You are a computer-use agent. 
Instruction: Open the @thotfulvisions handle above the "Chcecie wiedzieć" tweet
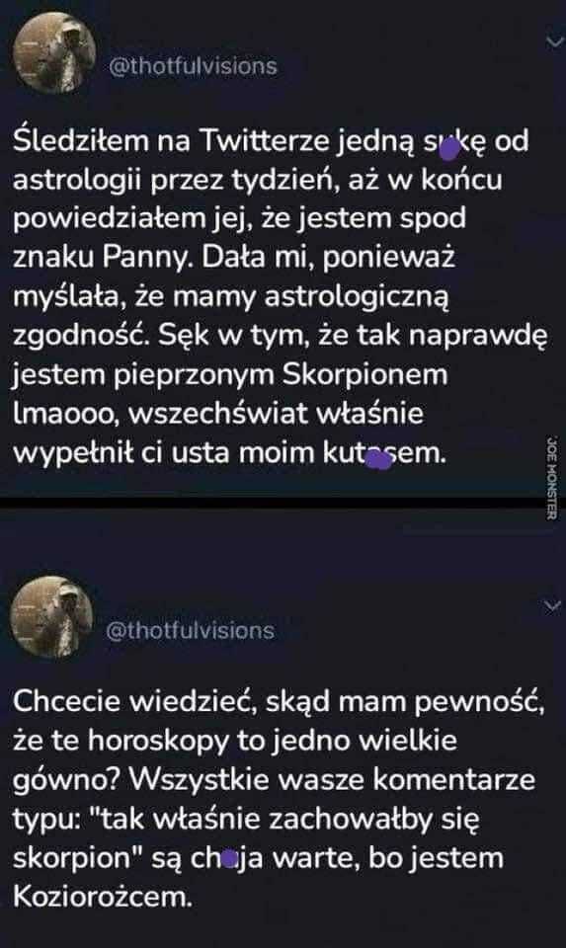point(190,631)
